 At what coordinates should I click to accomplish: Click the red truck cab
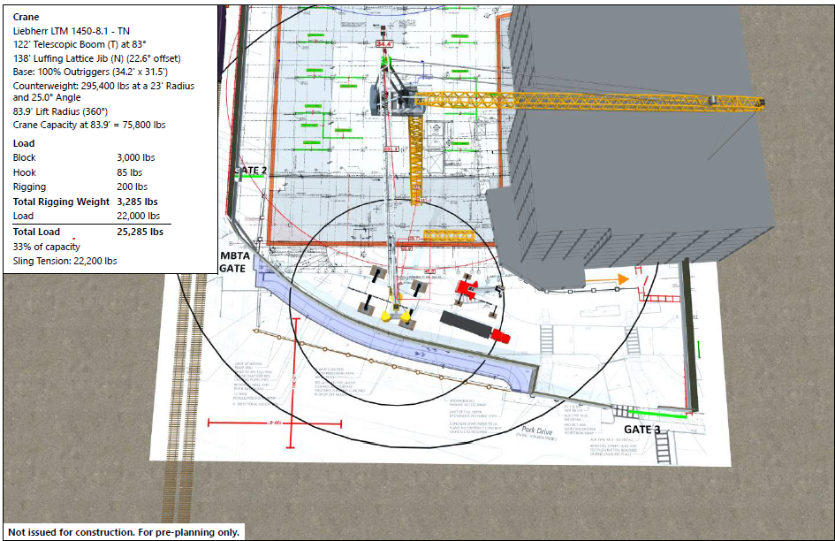501,336
